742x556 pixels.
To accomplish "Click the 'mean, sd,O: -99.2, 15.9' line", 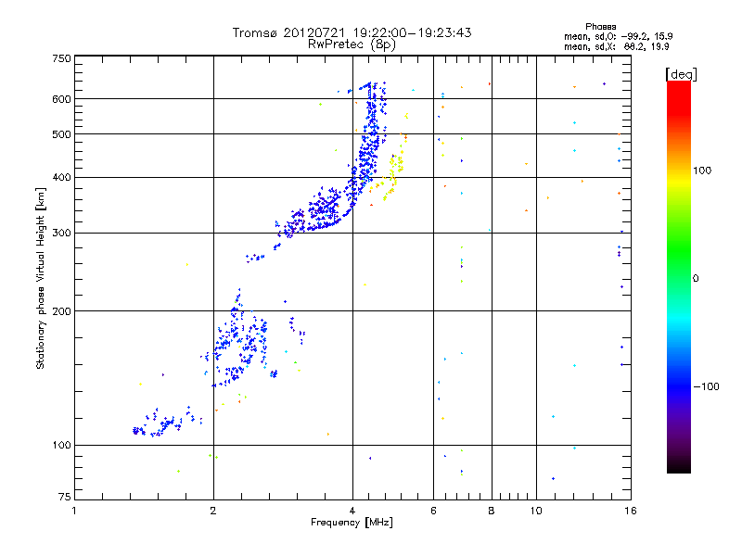I will [x=618, y=36].
